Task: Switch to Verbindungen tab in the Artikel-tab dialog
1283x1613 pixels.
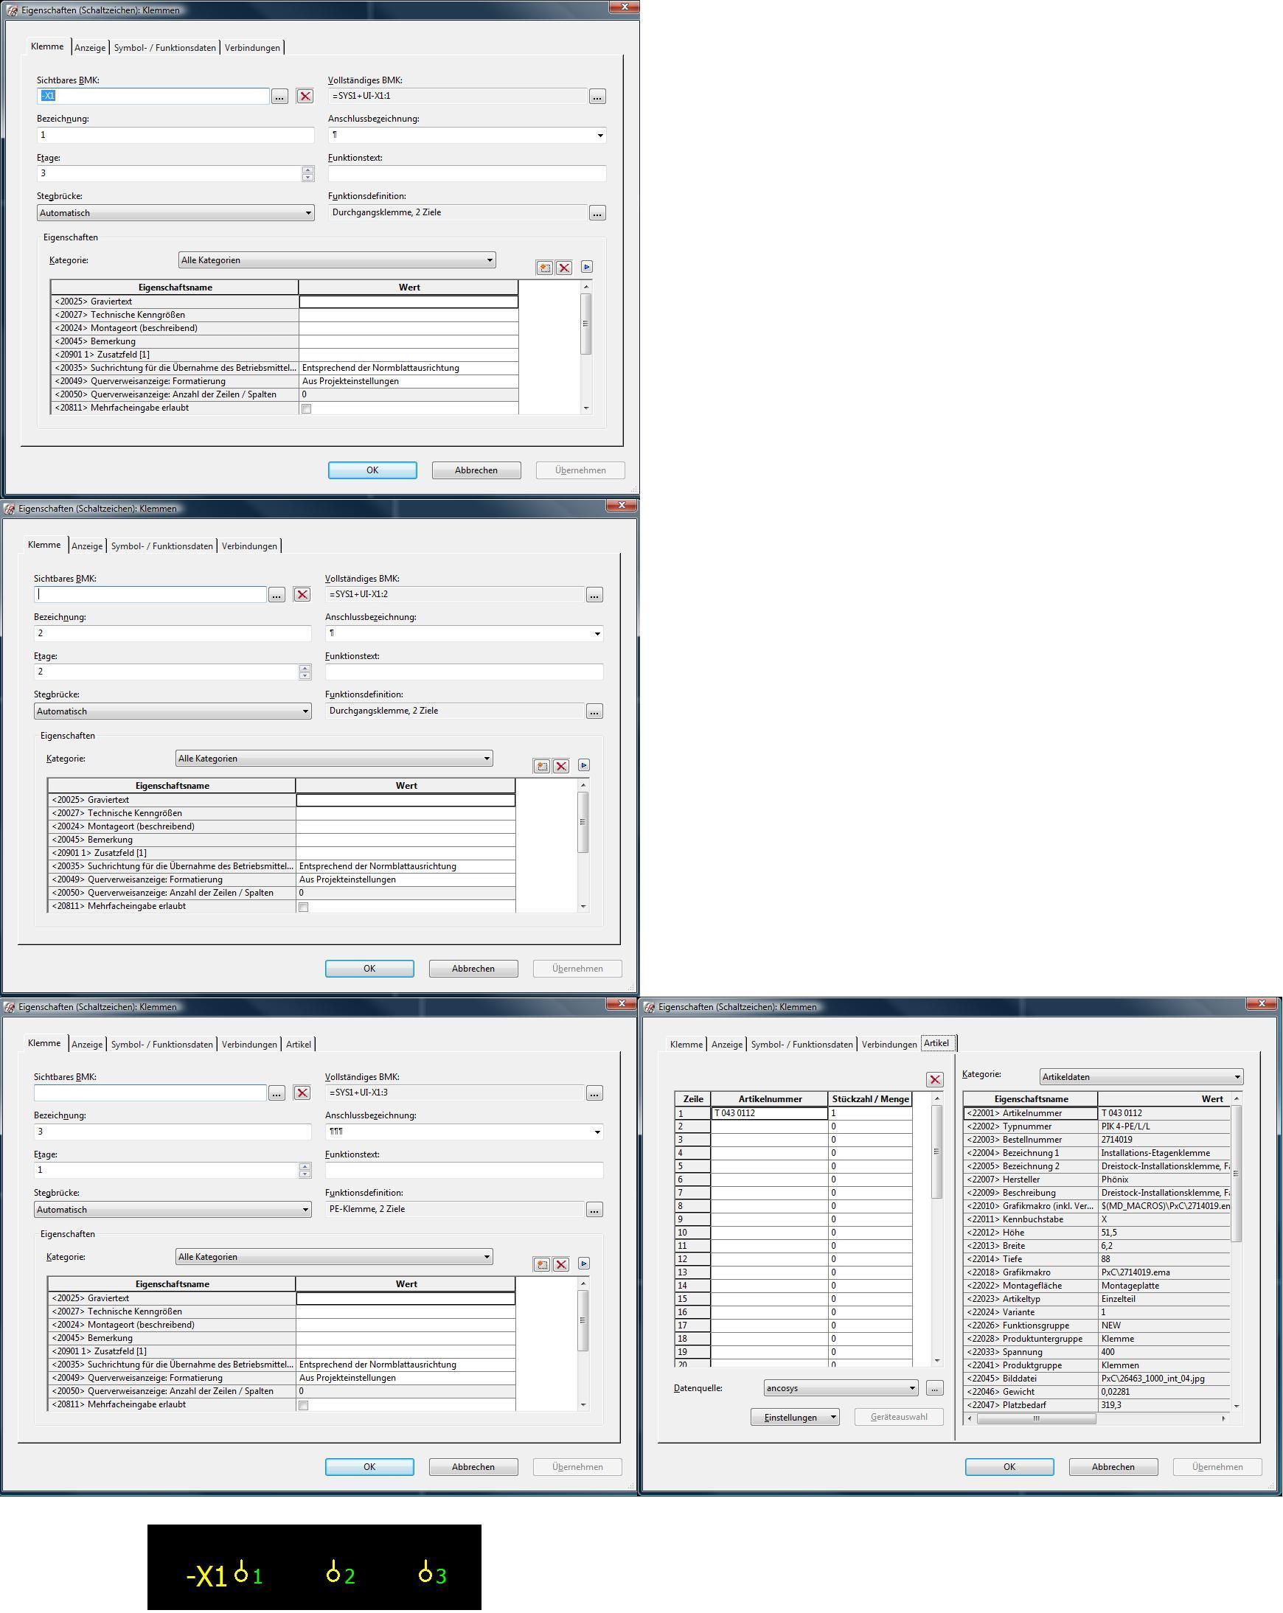Action: coord(889,1045)
